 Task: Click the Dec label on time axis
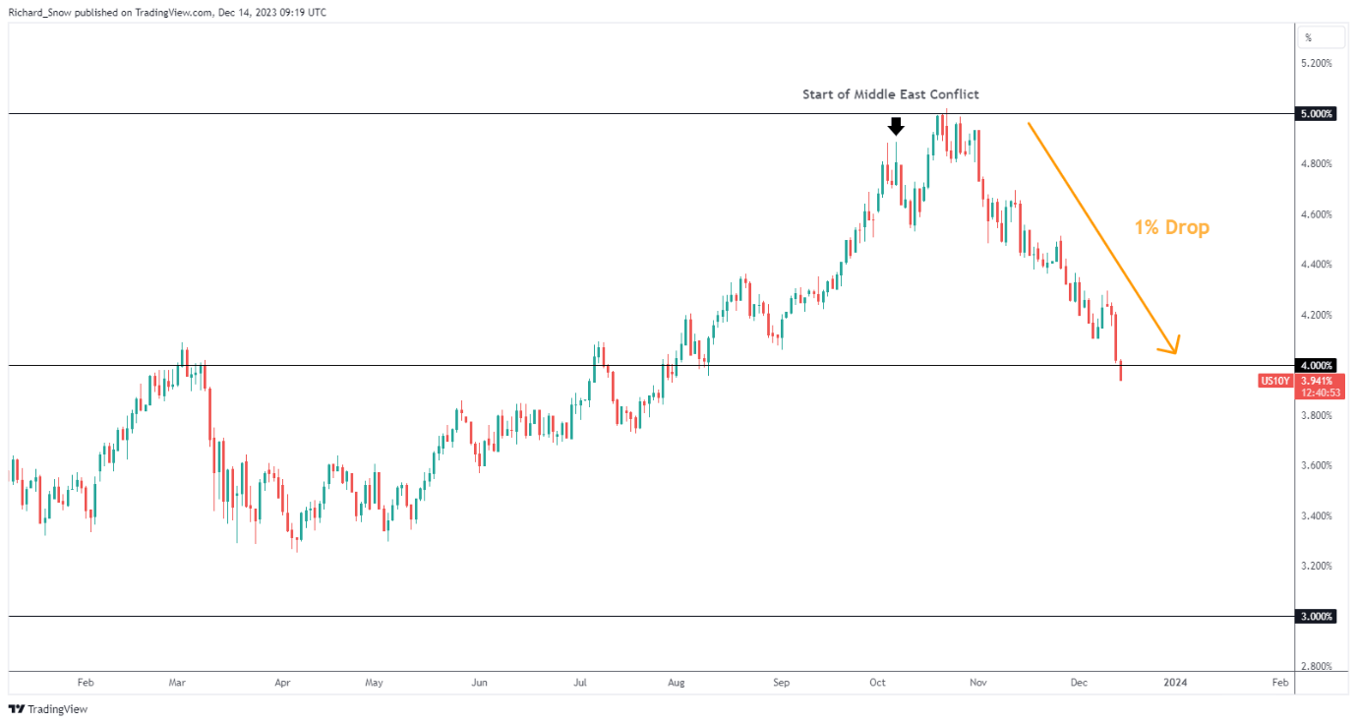[1079, 682]
